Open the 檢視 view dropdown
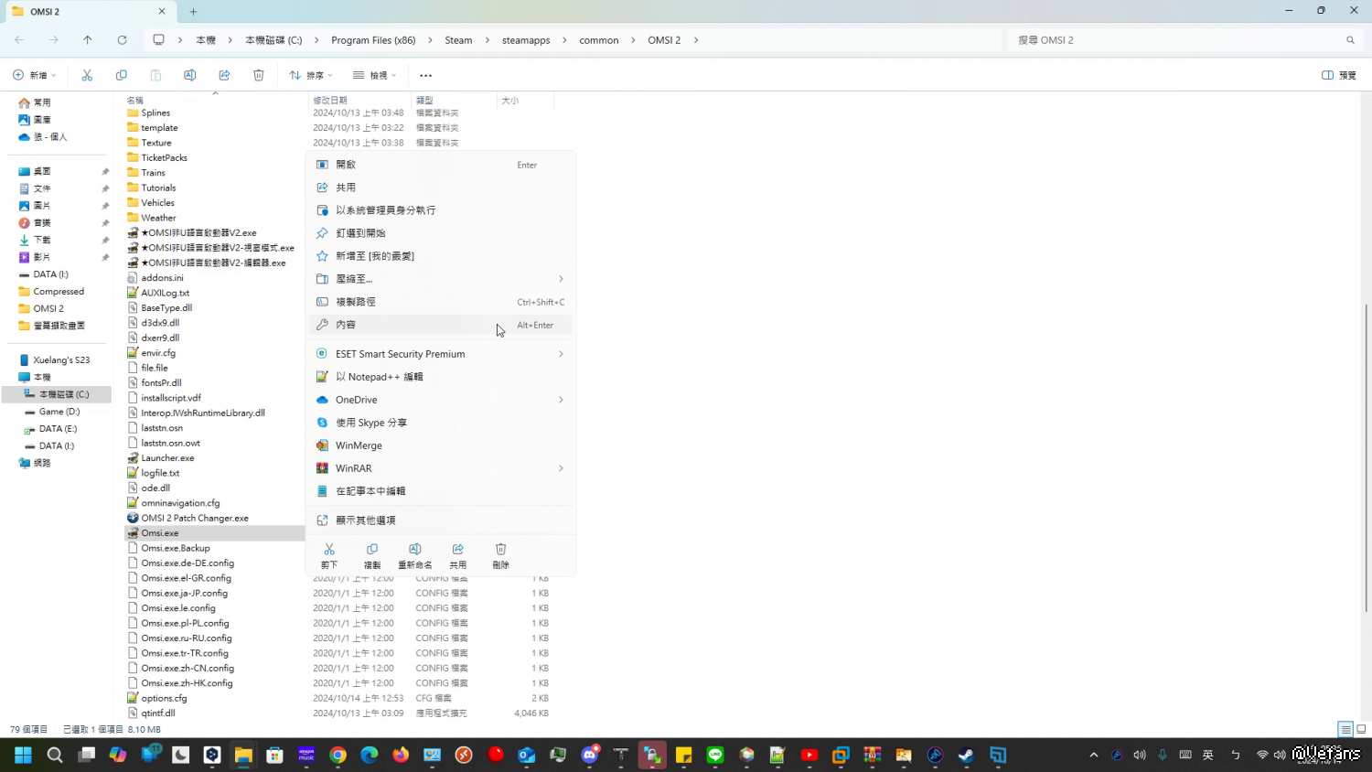The image size is (1372, 772). [375, 75]
